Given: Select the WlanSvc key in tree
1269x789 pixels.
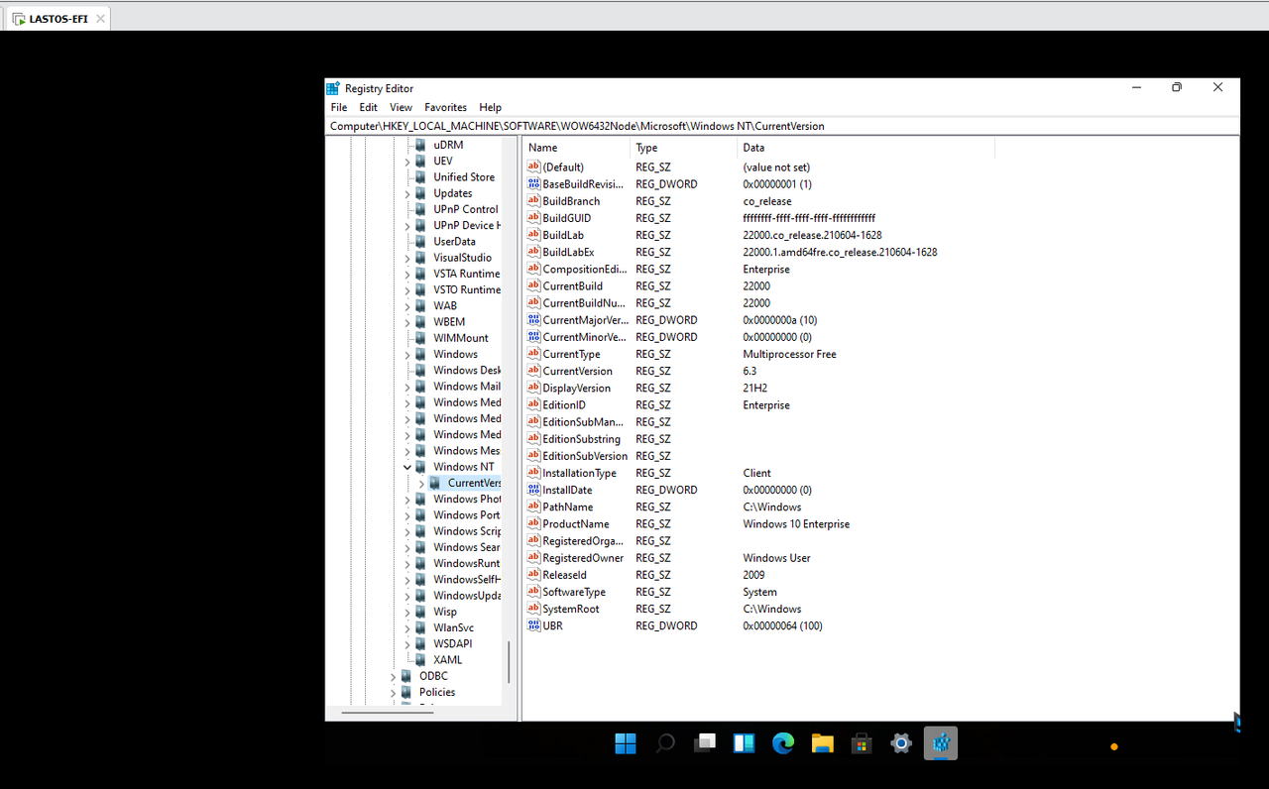Looking at the screenshot, I should pos(453,627).
